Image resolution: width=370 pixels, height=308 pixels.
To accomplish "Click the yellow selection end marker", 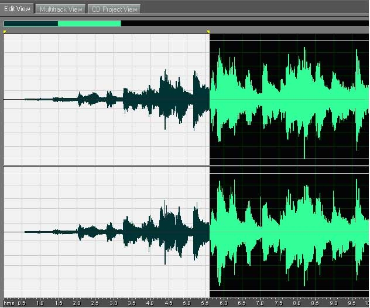I will (208, 32).
